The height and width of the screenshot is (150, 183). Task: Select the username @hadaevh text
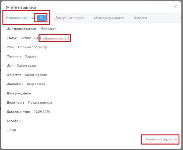click(48, 29)
